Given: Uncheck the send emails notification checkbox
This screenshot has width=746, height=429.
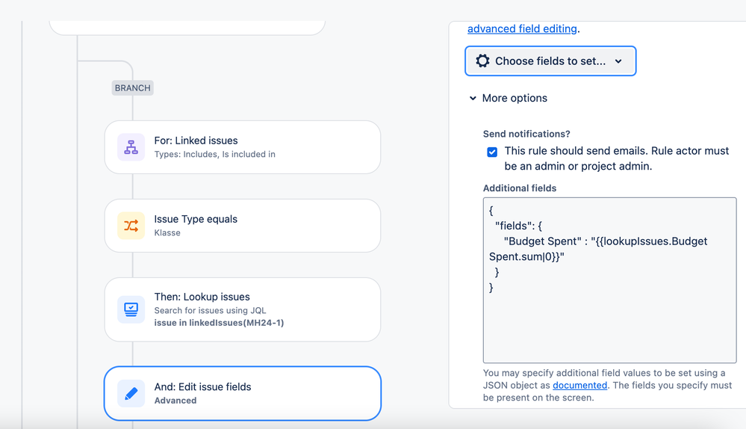Looking at the screenshot, I should click(492, 152).
